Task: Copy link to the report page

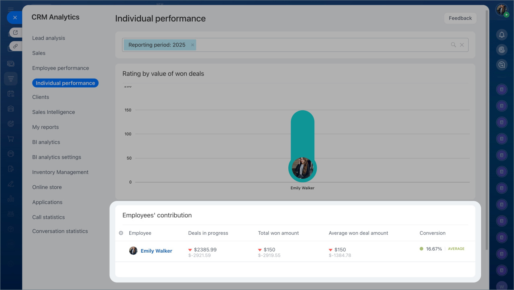Action: point(15,46)
